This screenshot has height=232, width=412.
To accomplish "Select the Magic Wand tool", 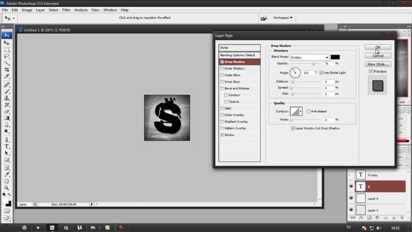I will click(x=6, y=63).
